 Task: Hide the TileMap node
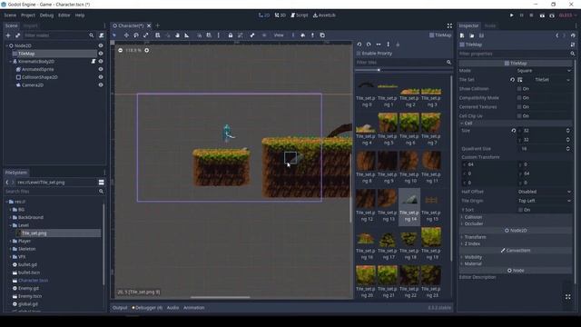pyautogui.click(x=101, y=54)
